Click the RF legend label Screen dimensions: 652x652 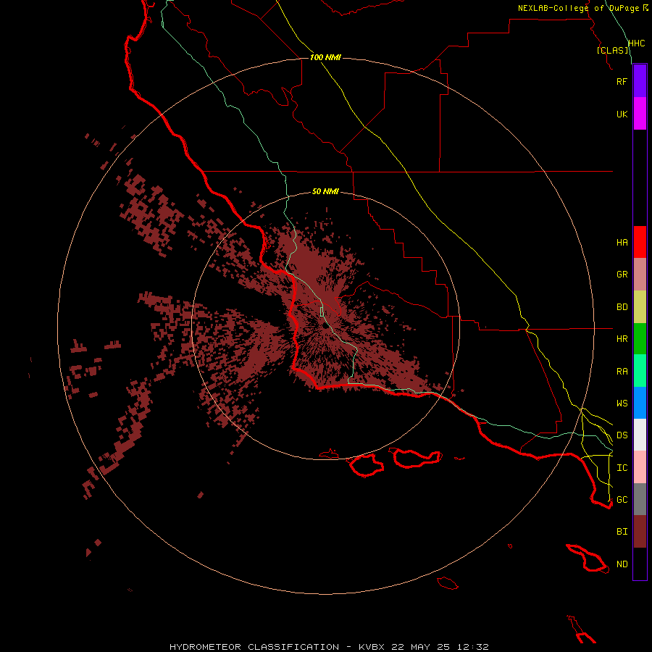(x=622, y=81)
